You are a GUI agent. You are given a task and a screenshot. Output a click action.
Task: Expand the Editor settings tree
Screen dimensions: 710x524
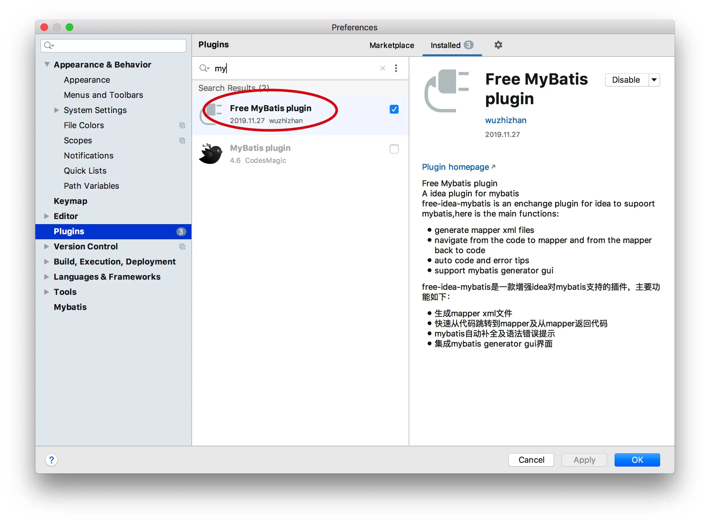(x=46, y=216)
